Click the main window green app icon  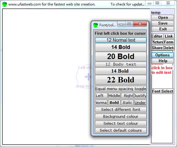(5, 4)
